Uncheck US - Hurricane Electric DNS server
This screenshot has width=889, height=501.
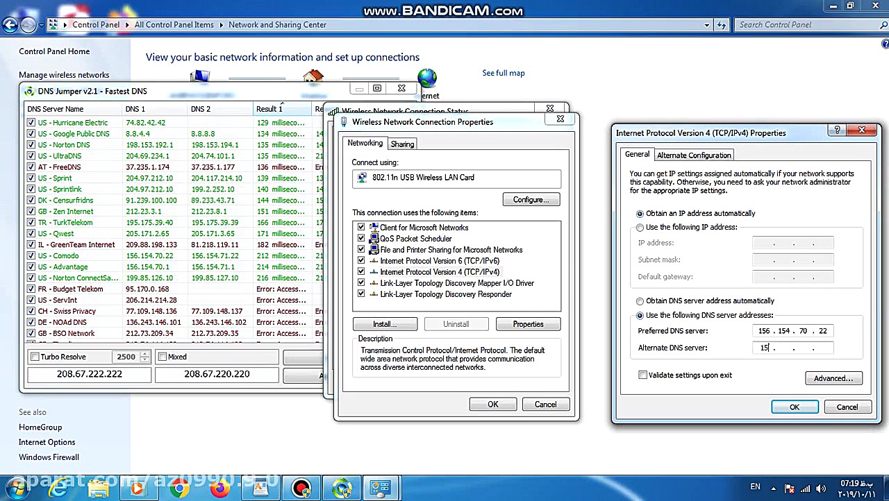[x=31, y=123]
